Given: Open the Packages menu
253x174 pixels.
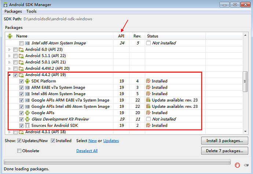Looking at the screenshot, I should [13, 11].
